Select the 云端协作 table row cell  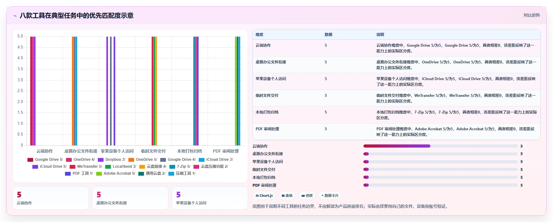point(287,48)
